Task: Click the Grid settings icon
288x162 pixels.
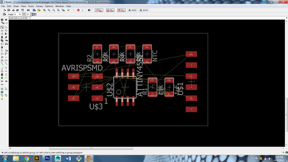Action: 4,14
